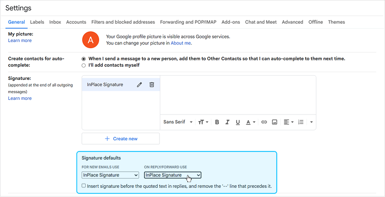
Task: Enable insert signature before quoted text
Action: pos(84,186)
